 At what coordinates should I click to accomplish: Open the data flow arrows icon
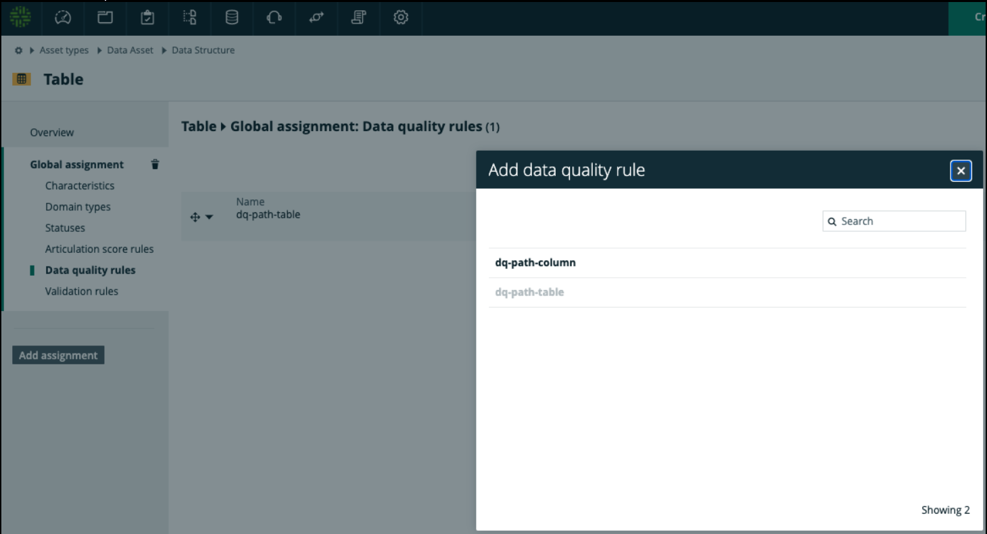point(316,18)
